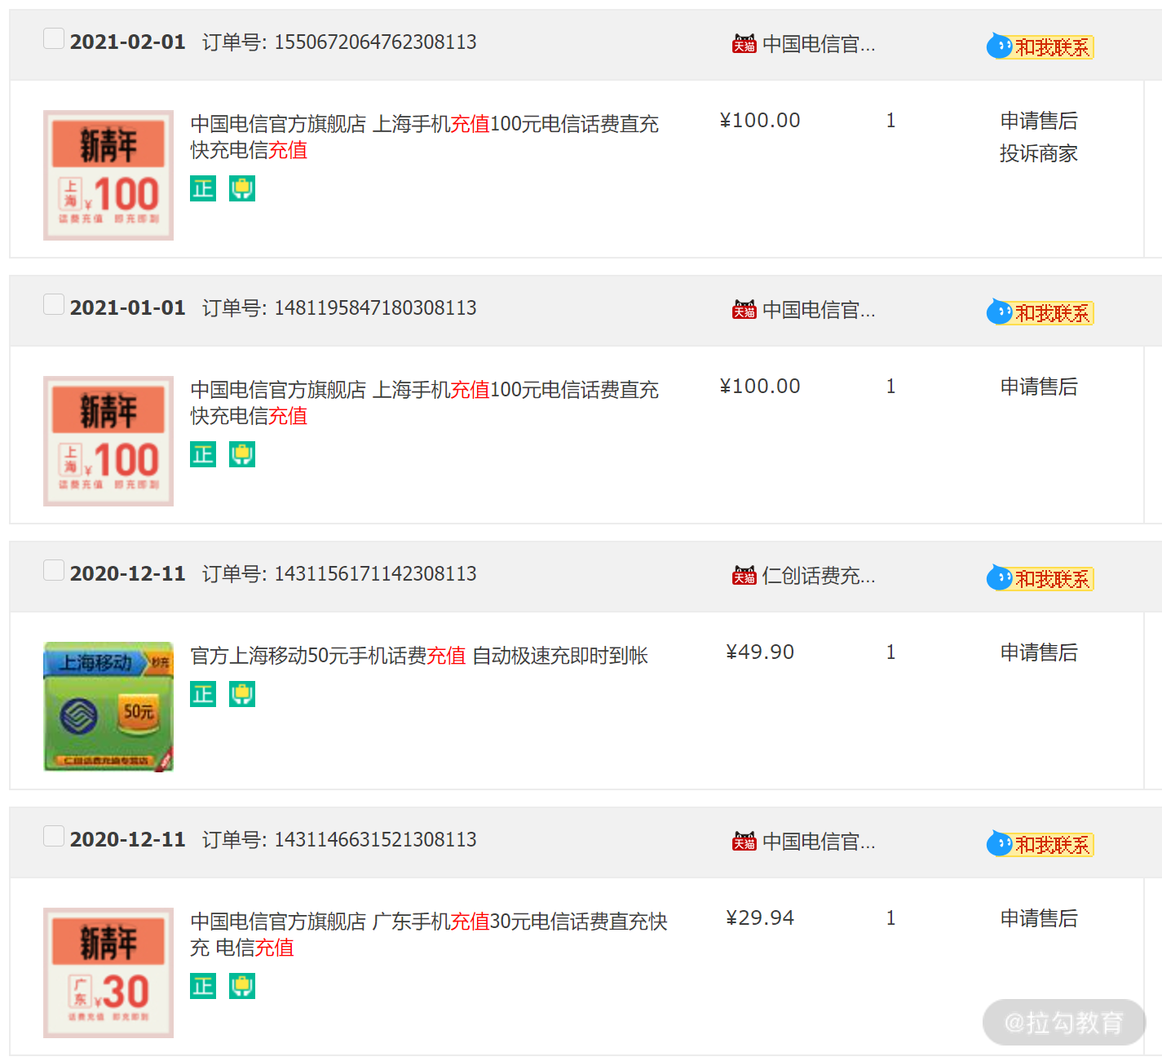Click 申请售后 for the ¥29.94 order
This screenshot has height=1061, width=1162.
(1039, 918)
